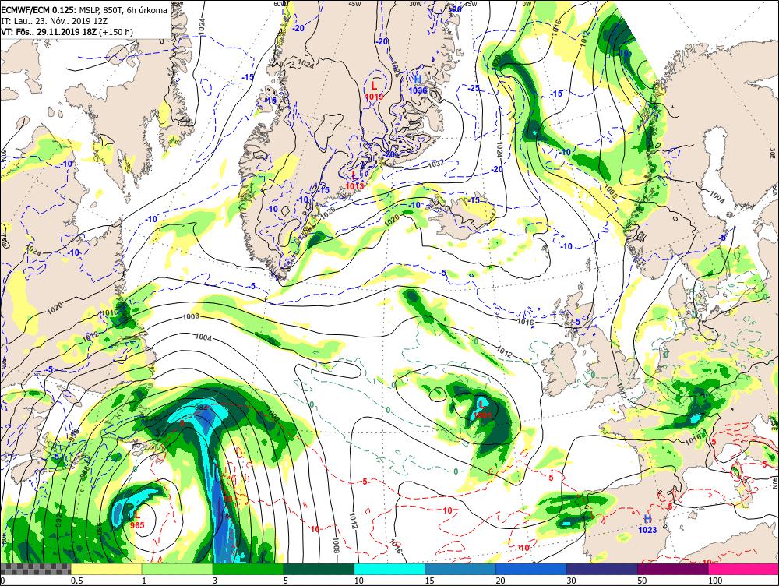Click the '30' legend scale label

(x=571, y=581)
